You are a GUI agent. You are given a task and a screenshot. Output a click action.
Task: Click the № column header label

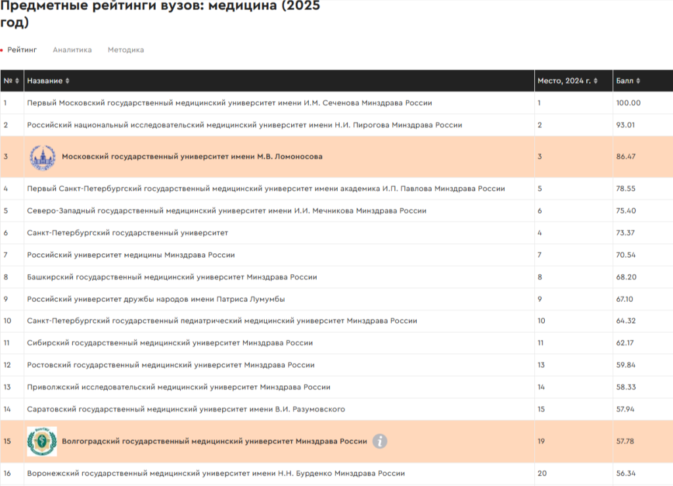(8, 81)
